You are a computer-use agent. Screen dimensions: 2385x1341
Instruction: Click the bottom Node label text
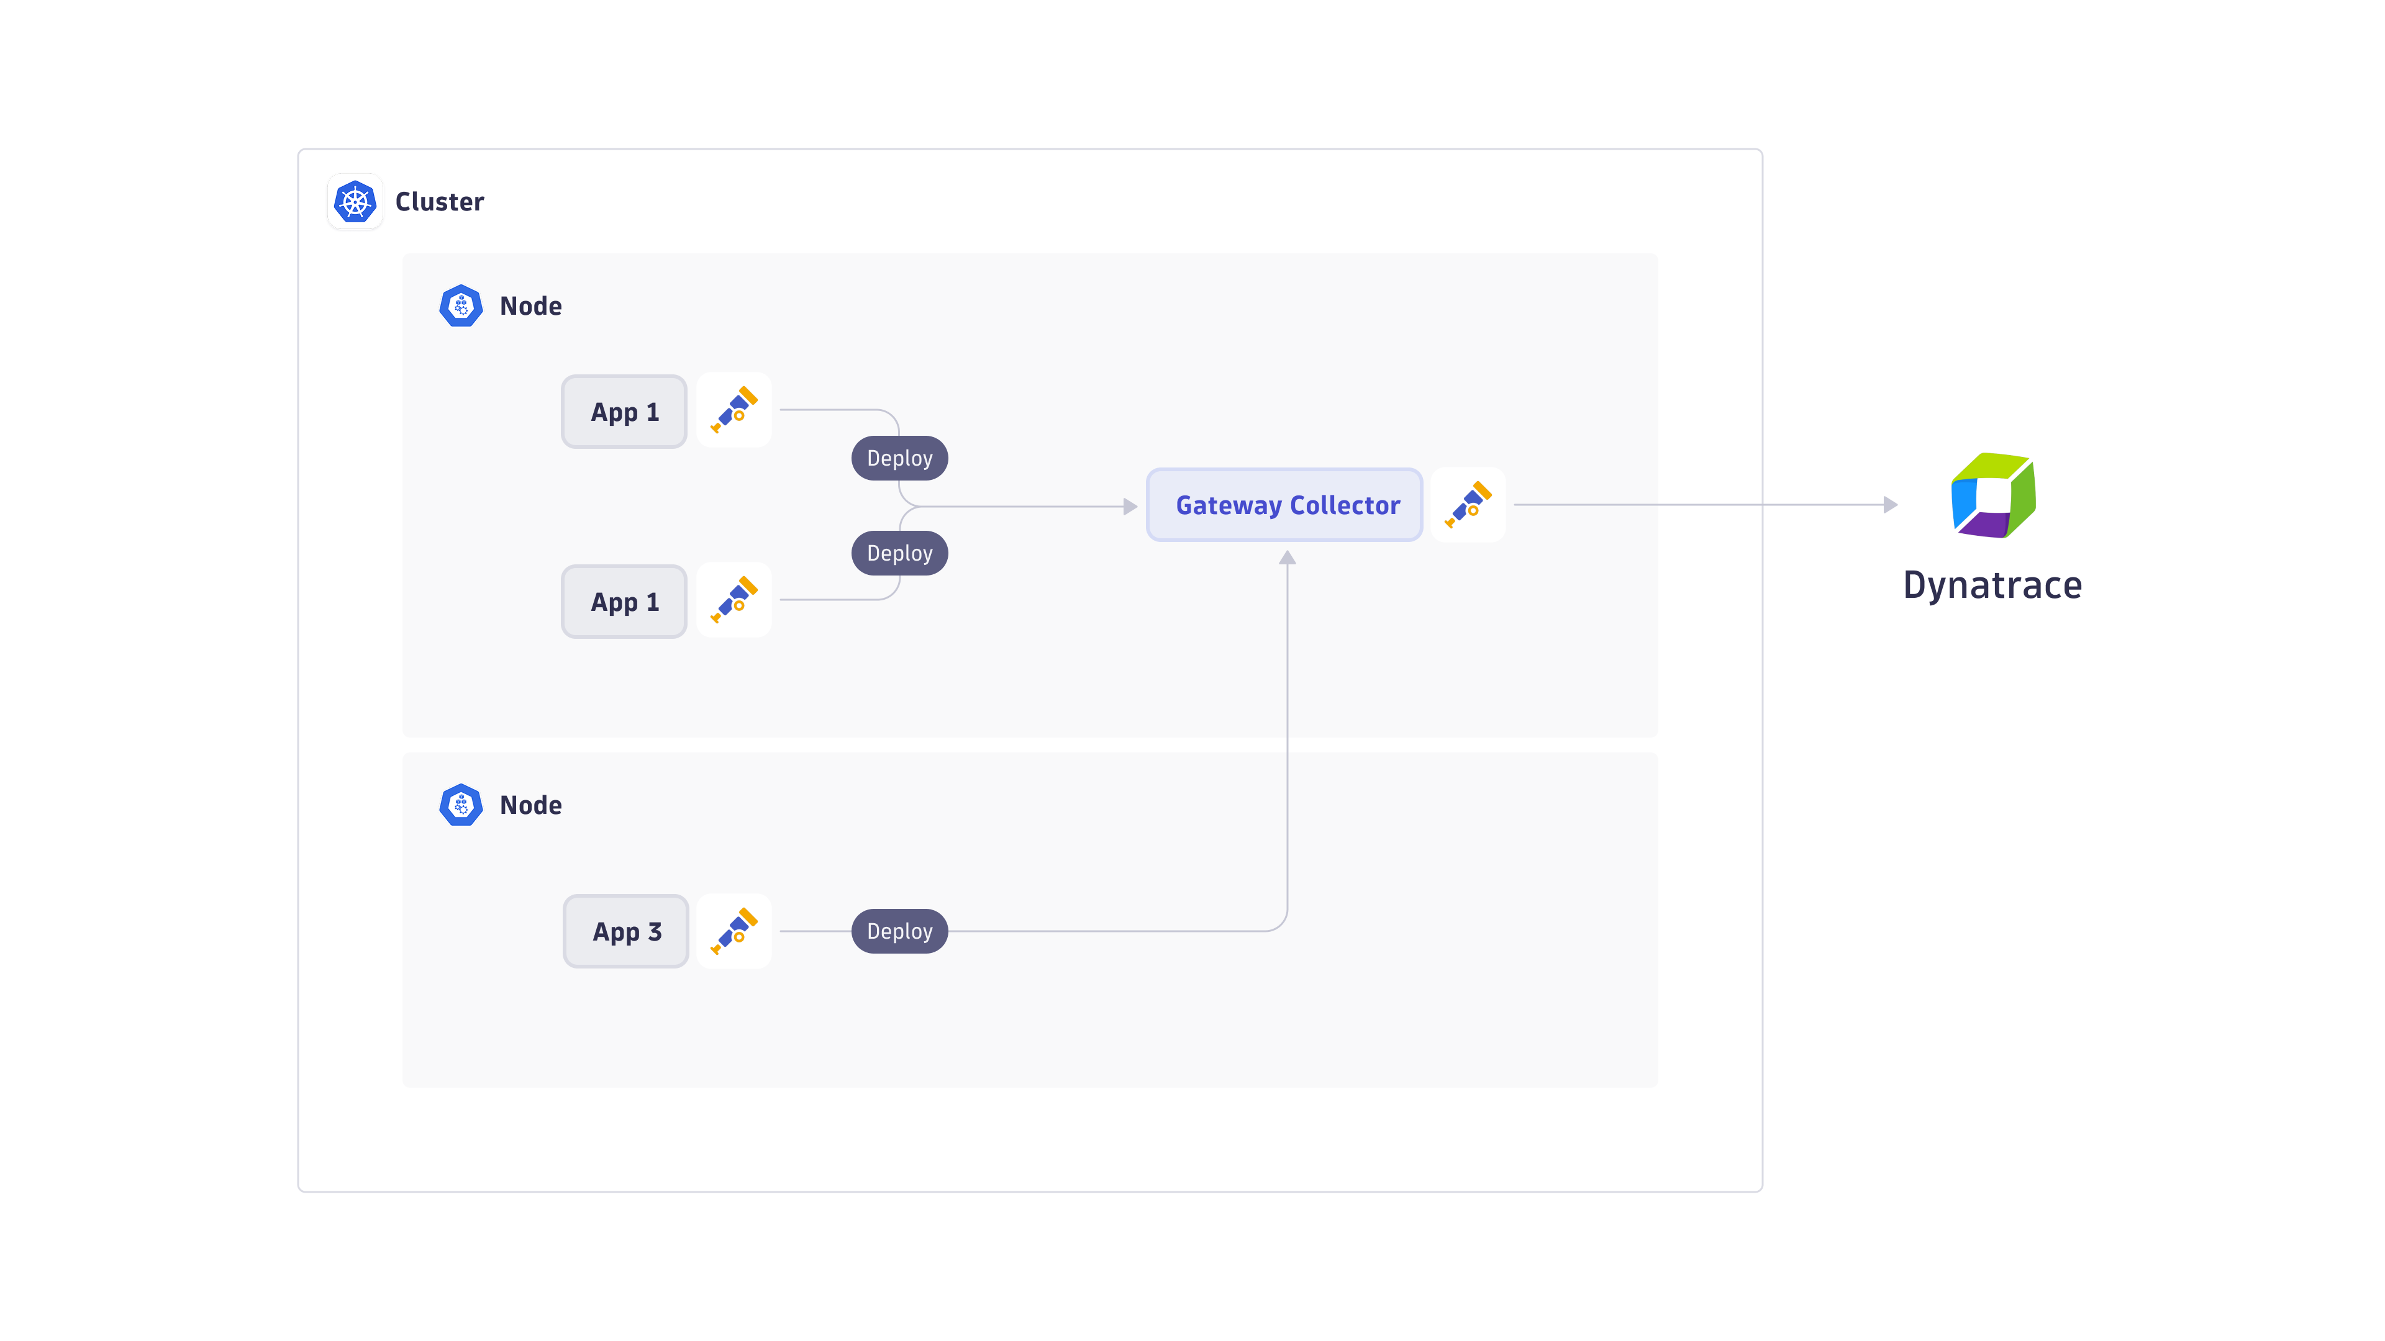tap(530, 805)
